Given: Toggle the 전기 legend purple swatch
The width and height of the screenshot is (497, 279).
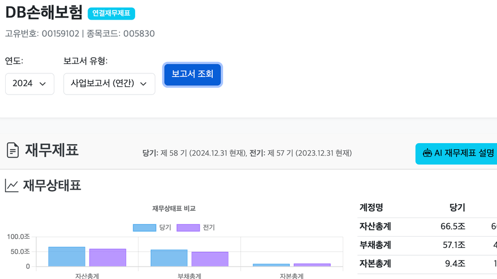Looking at the screenshot, I should coord(188,228).
